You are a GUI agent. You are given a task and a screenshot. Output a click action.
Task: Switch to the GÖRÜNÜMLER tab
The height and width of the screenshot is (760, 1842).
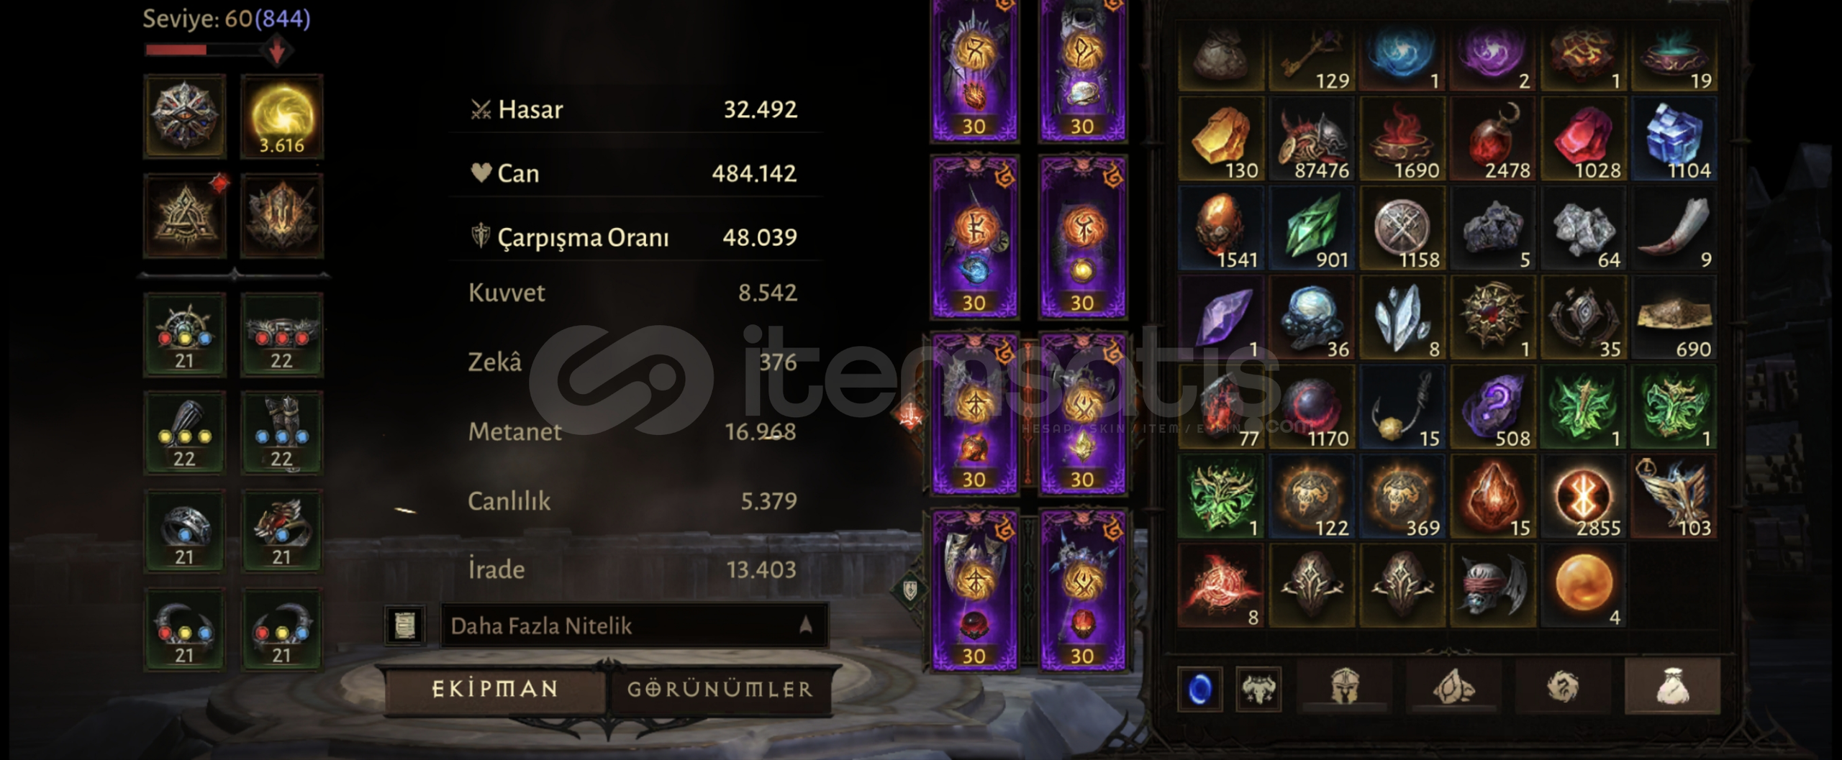(720, 689)
